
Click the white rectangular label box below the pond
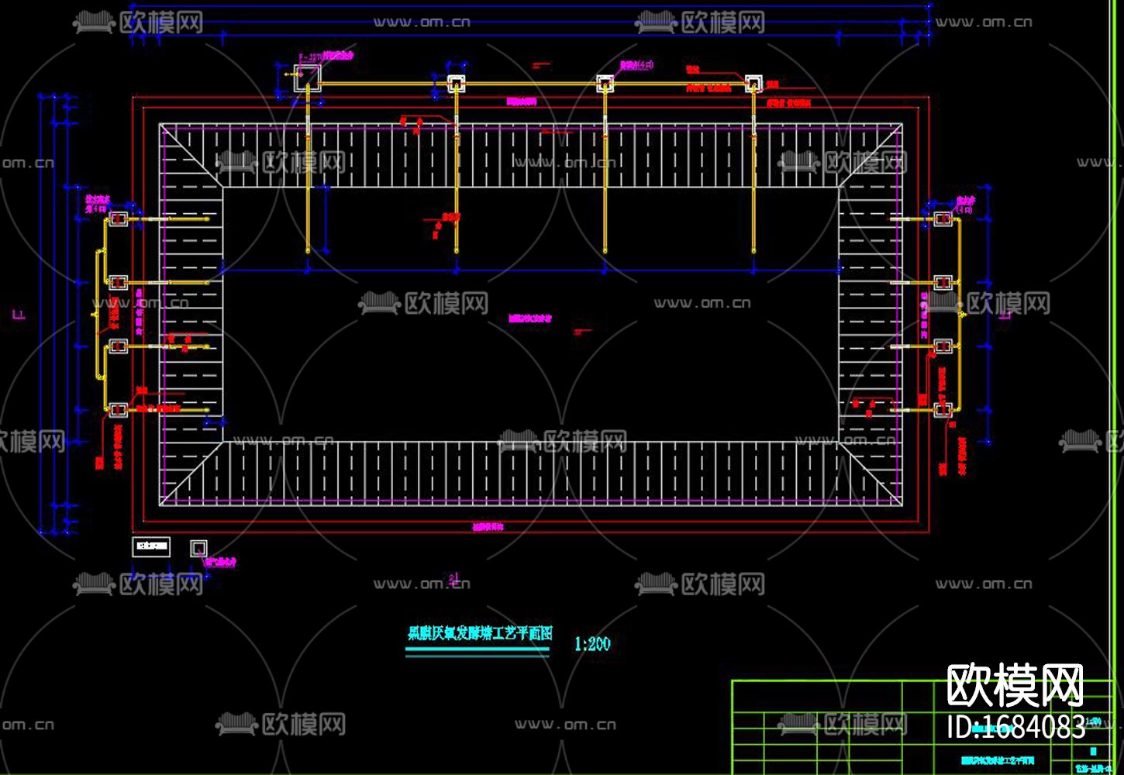151,546
